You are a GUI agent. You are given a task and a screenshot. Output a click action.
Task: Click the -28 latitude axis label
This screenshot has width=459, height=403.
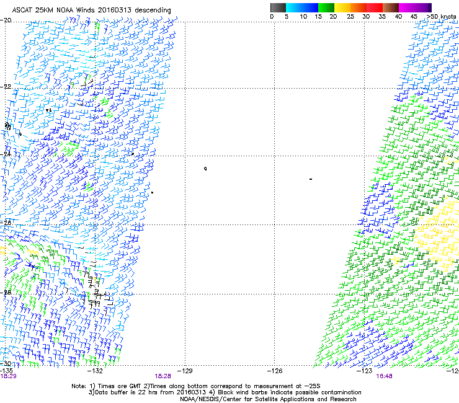[6, 292]
